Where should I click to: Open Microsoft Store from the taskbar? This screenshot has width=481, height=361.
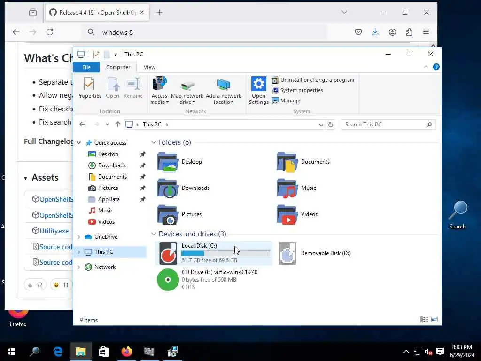[x=103, y=351]
